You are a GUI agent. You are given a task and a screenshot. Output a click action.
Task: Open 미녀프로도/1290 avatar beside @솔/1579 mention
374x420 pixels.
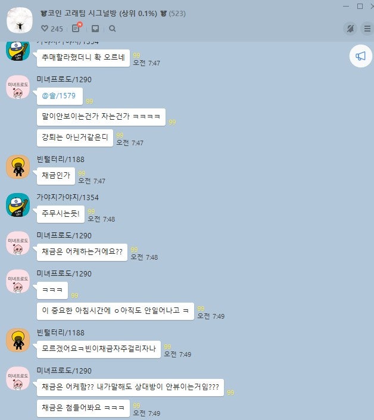point(18,87)
